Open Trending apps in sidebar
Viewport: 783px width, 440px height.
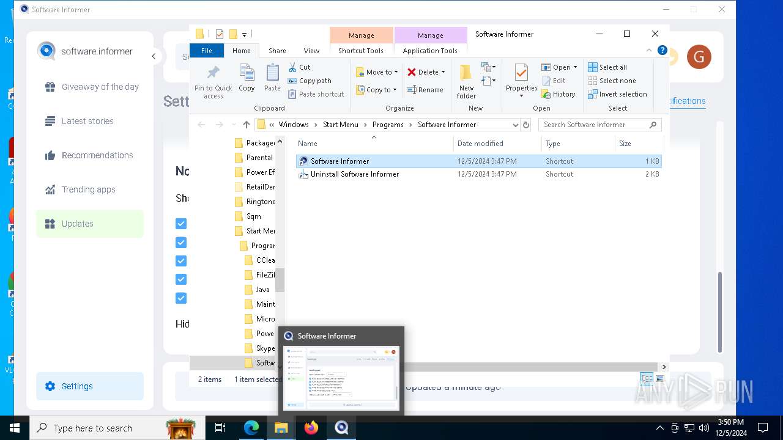(90, 189)
